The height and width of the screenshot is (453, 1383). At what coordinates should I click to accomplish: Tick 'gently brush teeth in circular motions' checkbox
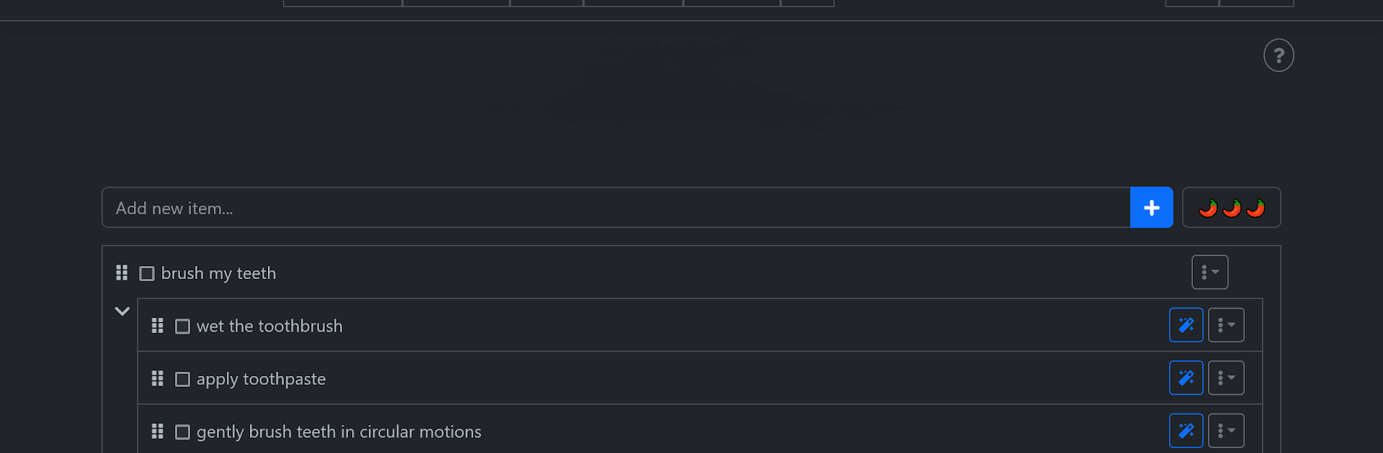point(183,432)
